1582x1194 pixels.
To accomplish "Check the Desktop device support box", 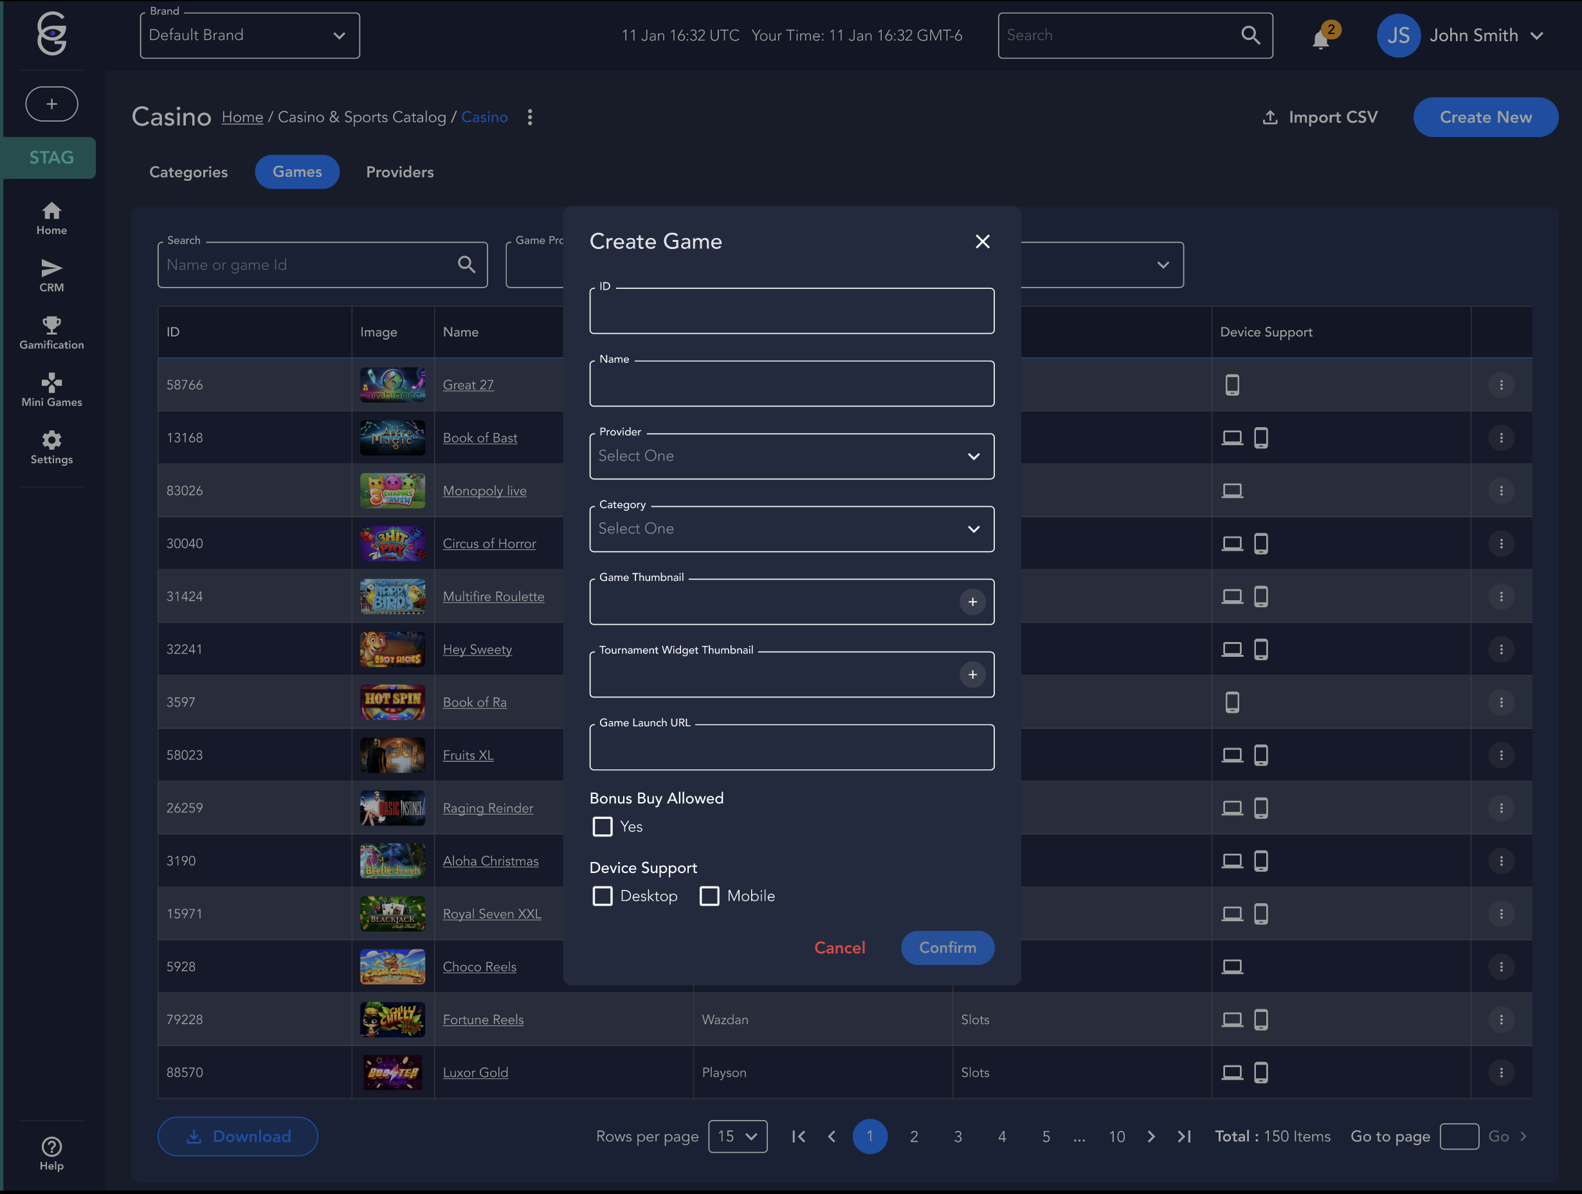I will pos(603,895).
